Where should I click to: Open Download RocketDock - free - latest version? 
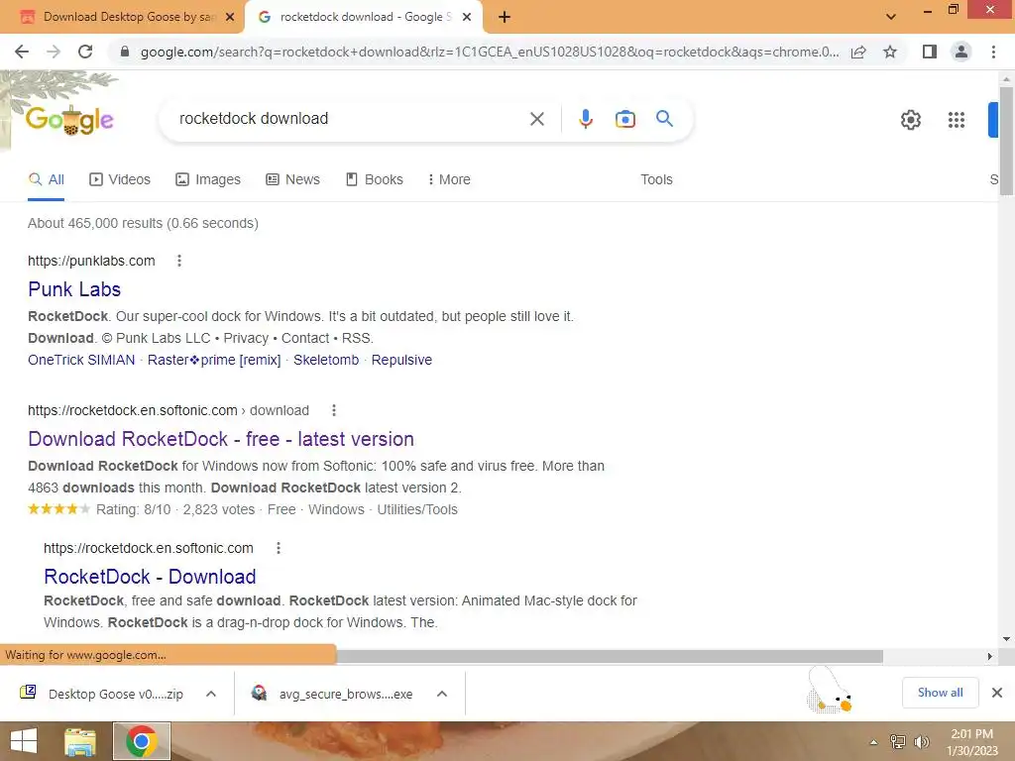click(x=221, y=439)
